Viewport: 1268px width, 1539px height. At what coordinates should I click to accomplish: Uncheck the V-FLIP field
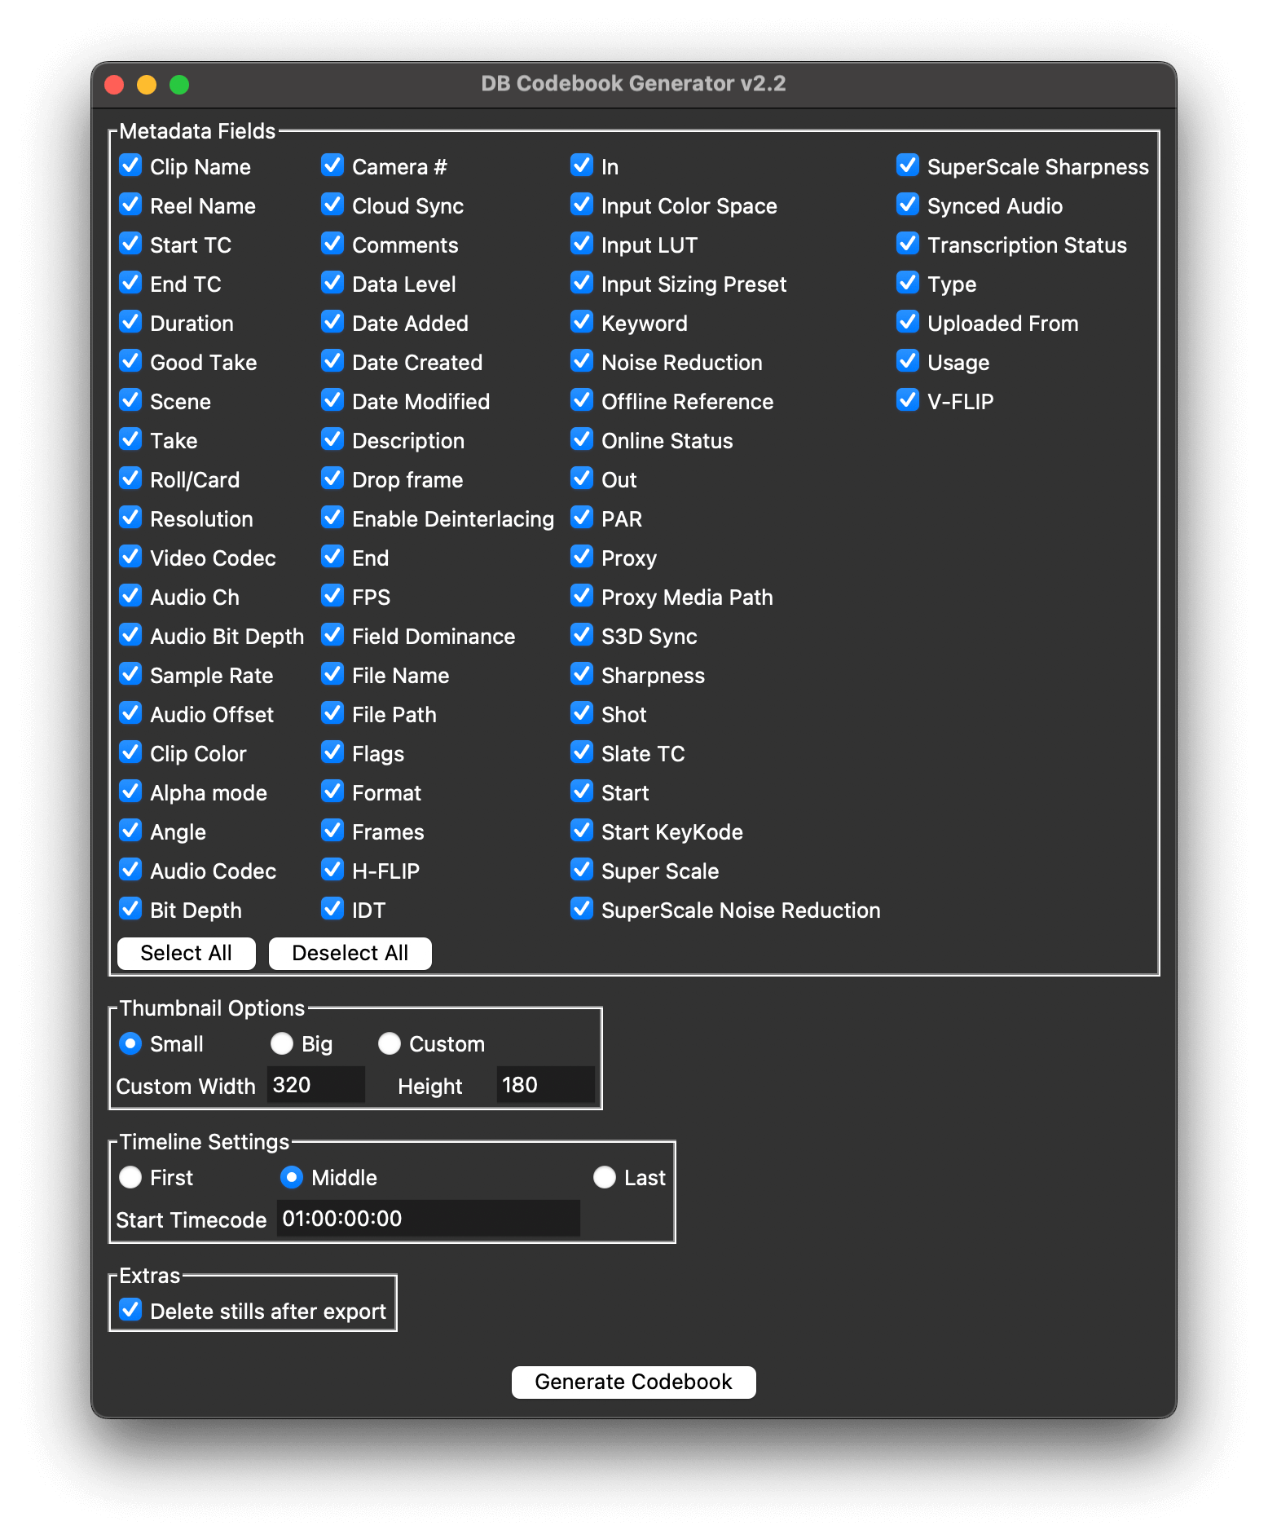(908, 400)
